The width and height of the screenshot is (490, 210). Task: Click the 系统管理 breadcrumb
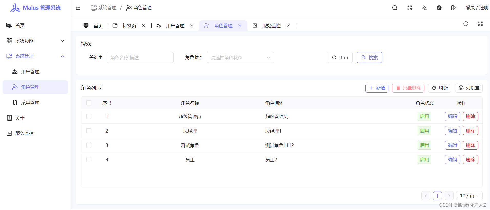[x=104, y=8]
